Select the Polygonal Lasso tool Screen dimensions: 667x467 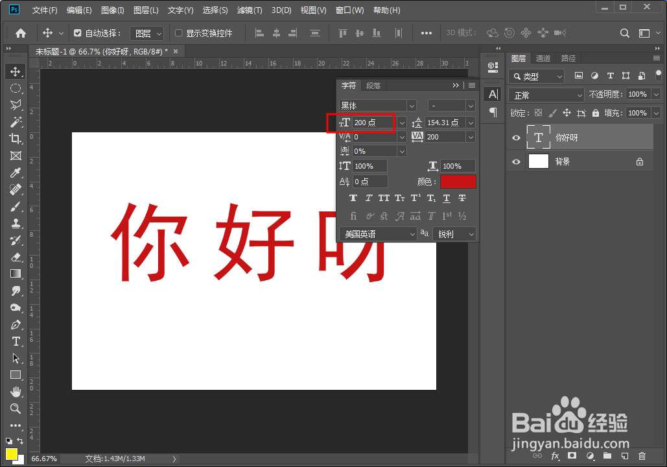click(x=16, y=104)
